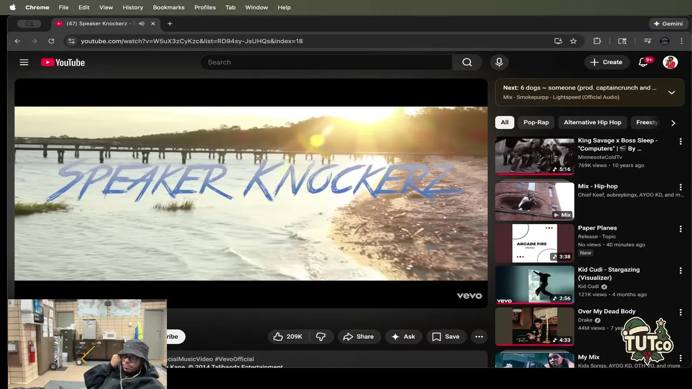The width and height of the screenshot is (692, 389).
Task: Ask about this video
Action: point(403,337)
